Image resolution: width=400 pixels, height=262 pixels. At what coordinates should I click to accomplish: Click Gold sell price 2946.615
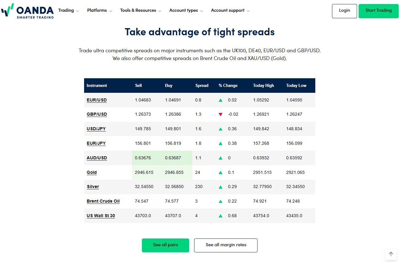[x=144, y=173]
